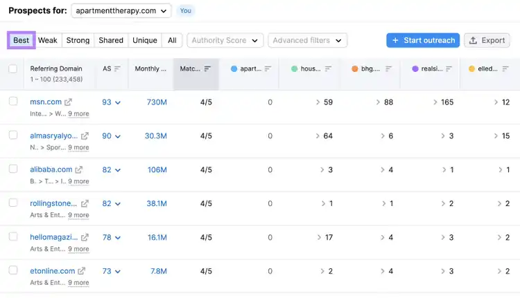Expand bhg arrow for msn.com value 88
Image resolution: width=520 pixels, height=298 pixels.
378,102
